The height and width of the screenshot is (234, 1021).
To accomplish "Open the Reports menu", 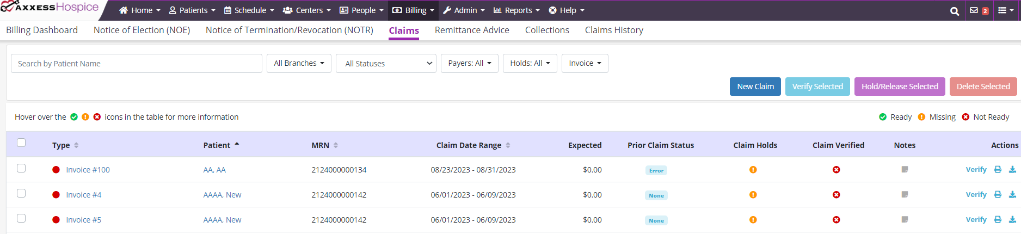I will click(516, 10).
